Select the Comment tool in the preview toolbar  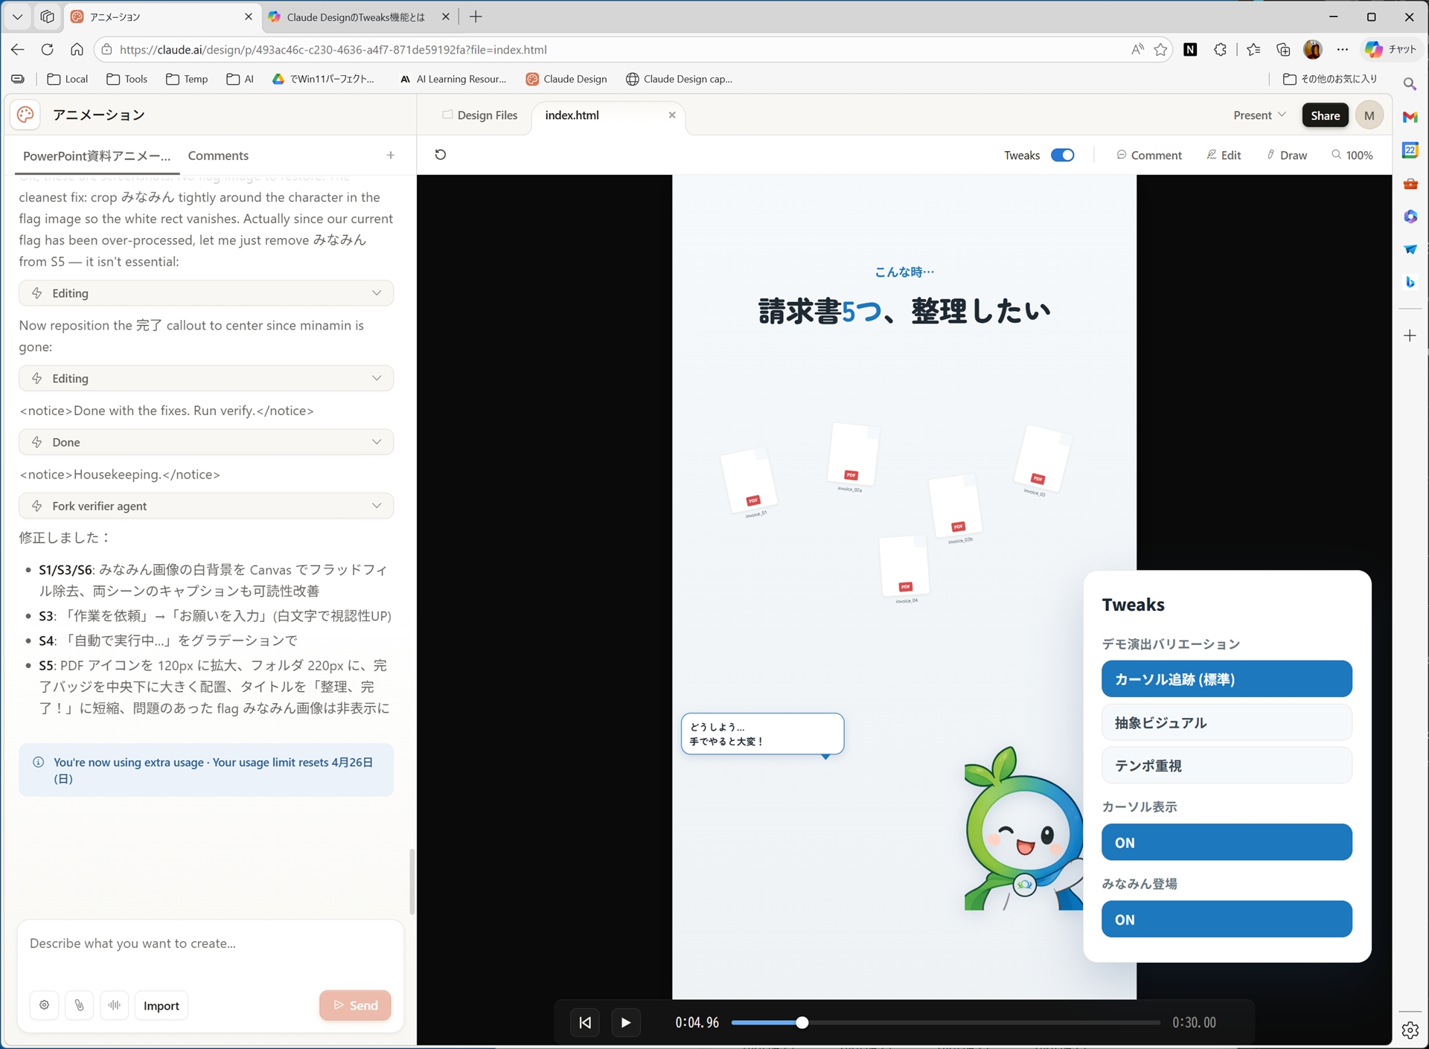[1148, 155]
